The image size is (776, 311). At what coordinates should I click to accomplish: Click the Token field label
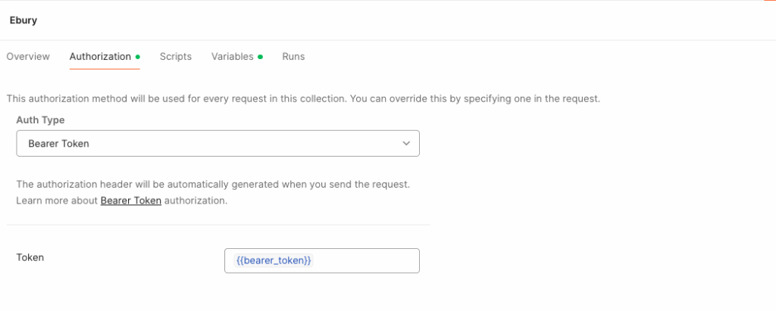[30, 257]
